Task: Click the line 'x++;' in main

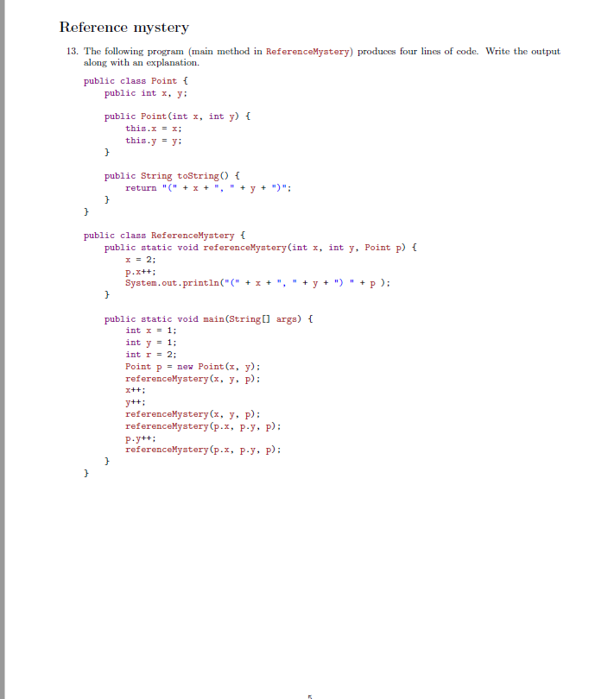Action: tap(136, 390)
